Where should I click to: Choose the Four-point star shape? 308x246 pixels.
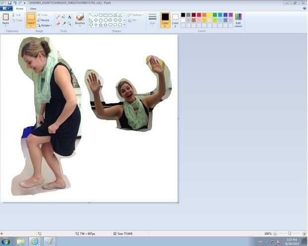point(96,25)
